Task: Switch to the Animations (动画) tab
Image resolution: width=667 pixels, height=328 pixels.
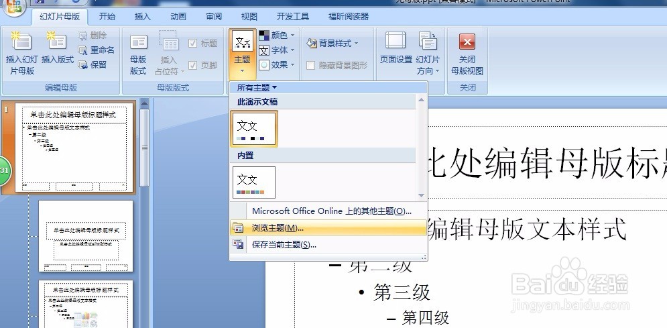Action: [178, 17]
